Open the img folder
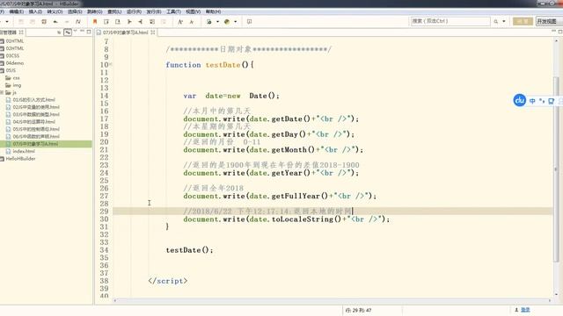The image size is (563, 316). [x=13, y=85]
